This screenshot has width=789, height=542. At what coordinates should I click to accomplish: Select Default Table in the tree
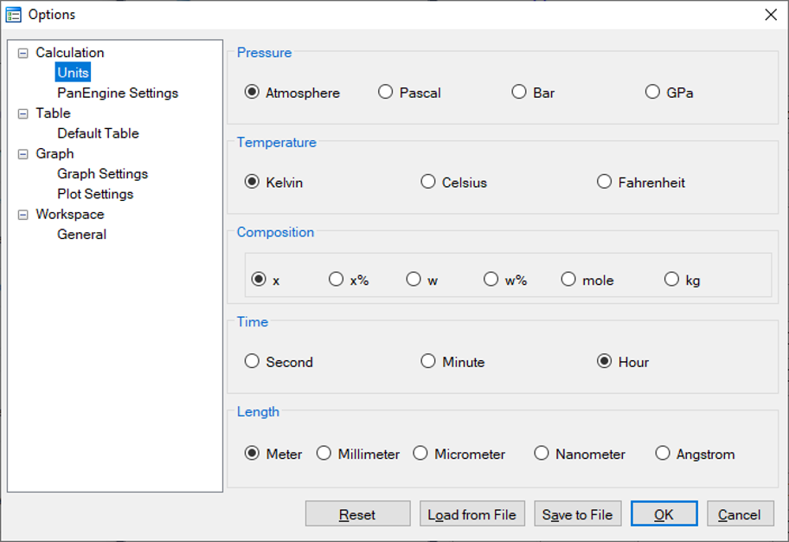pyautogui.click(x=98, y=133)
